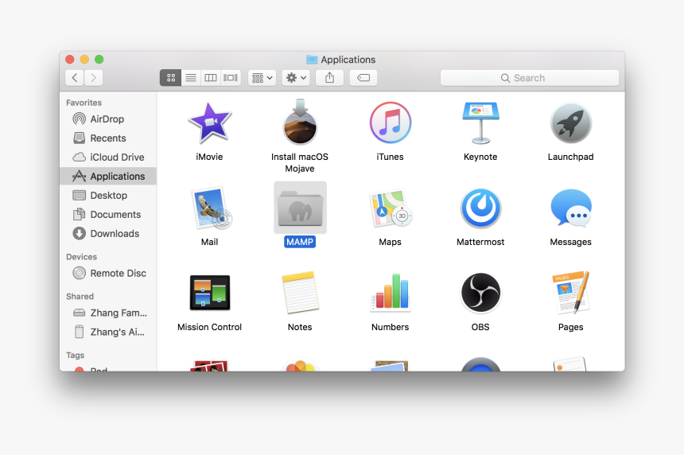Go back with the left arrow button
684x455 pixels.
coord(75,78)
